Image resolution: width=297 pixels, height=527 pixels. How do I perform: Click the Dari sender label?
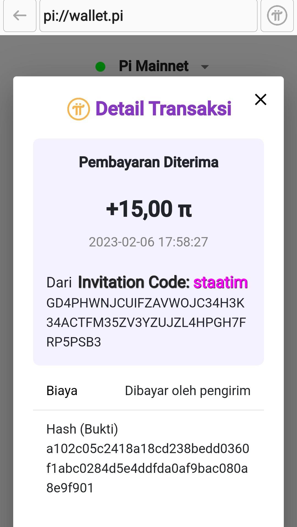(x=59, y=282)
